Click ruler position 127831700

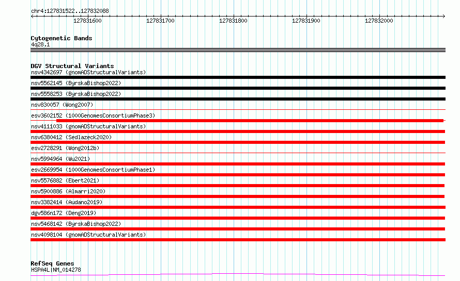[160, 21]
